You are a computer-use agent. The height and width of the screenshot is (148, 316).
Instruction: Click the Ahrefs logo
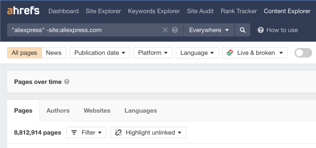(23, 11)
